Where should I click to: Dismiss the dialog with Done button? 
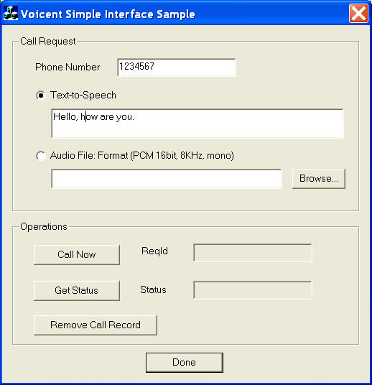click(185, 363)
